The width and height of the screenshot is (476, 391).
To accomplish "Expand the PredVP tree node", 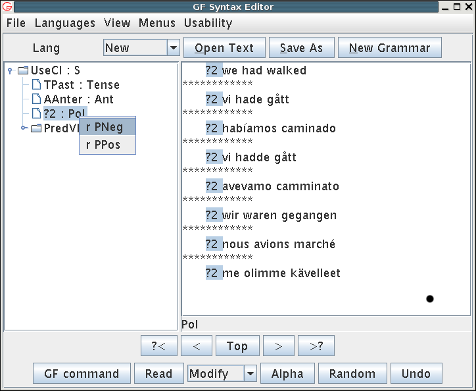I will pyautogui.click(x=24, y=128).
